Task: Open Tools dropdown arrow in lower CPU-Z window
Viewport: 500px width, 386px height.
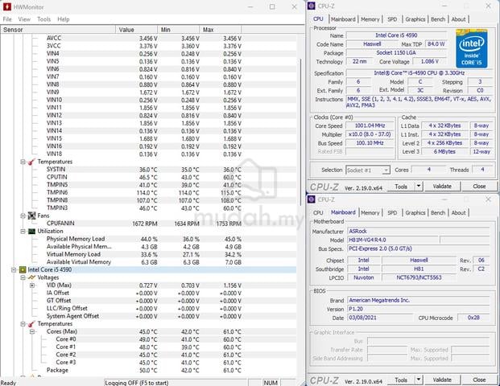Action: (x=419, y=380)
